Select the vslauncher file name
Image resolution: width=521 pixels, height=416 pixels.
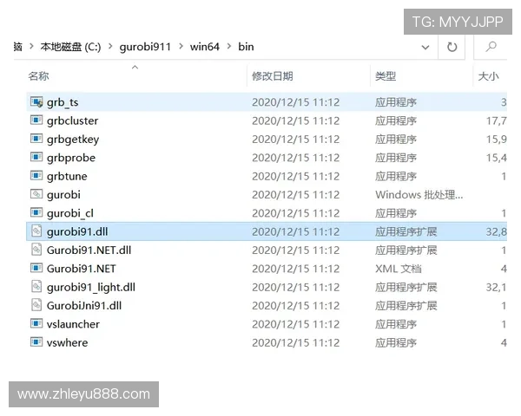click(x=73, y=324)
